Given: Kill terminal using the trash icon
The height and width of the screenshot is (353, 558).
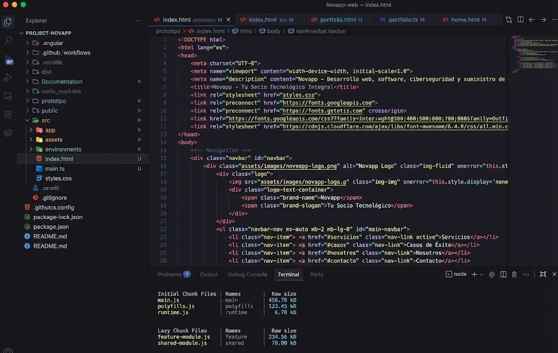Looking at the screenshot, I should pos(514,274).
